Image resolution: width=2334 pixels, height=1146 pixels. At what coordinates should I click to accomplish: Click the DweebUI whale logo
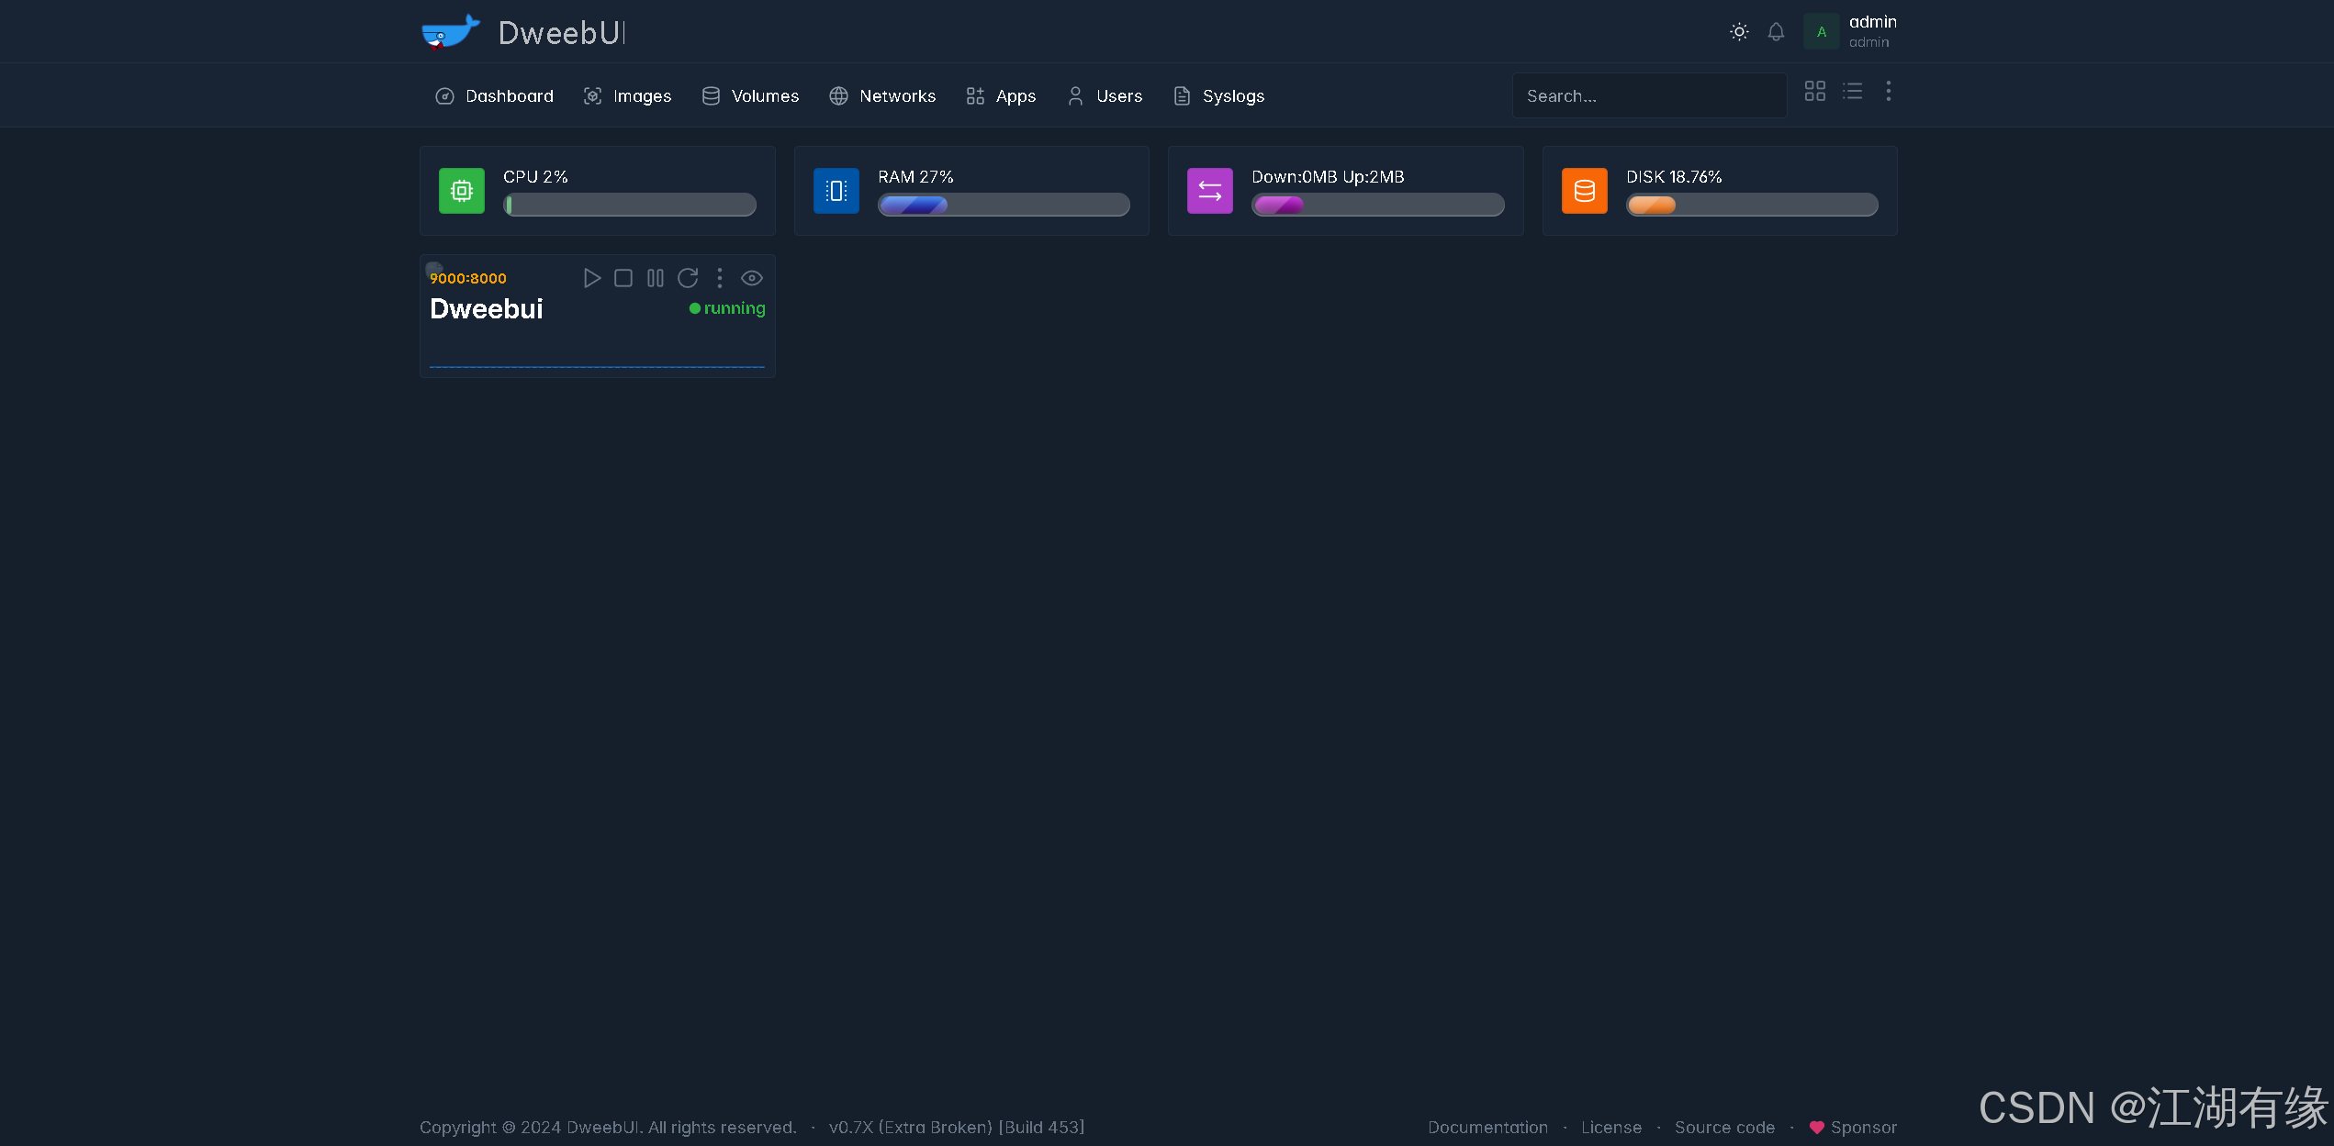[451, 32]
